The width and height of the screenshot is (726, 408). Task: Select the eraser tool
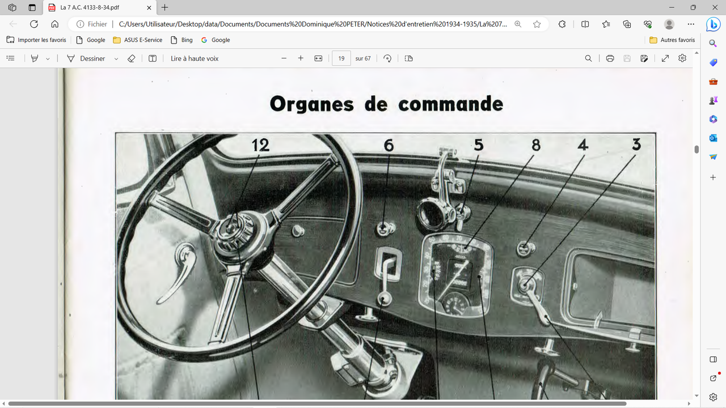pyautogui.click(x=132, y=58)
